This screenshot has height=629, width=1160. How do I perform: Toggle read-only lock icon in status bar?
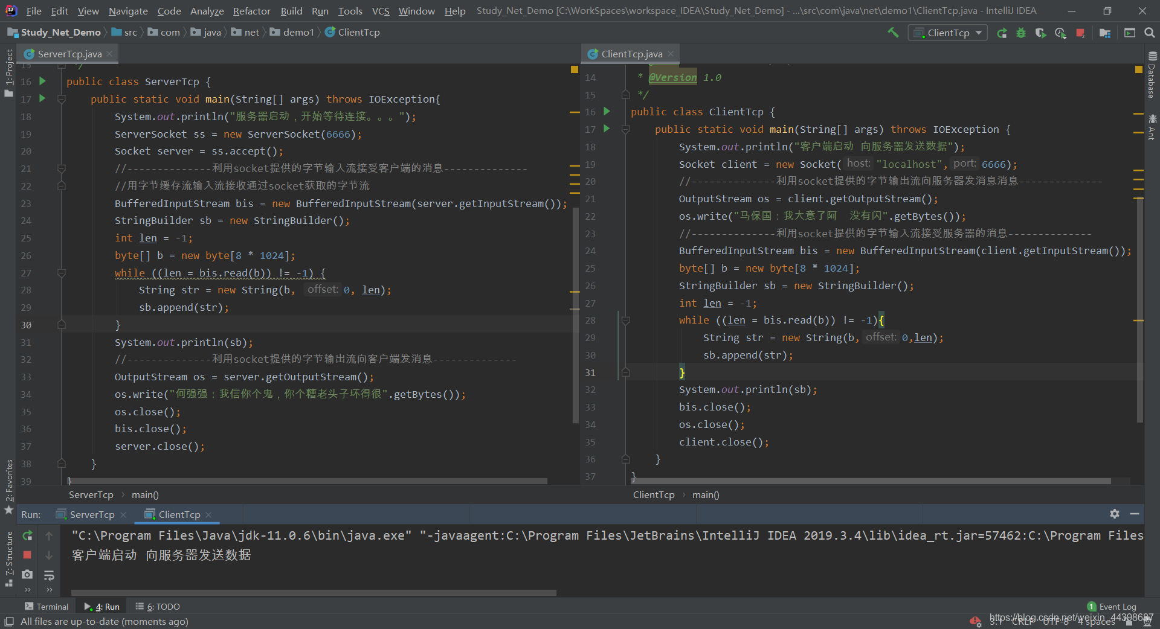[1129, 622]
